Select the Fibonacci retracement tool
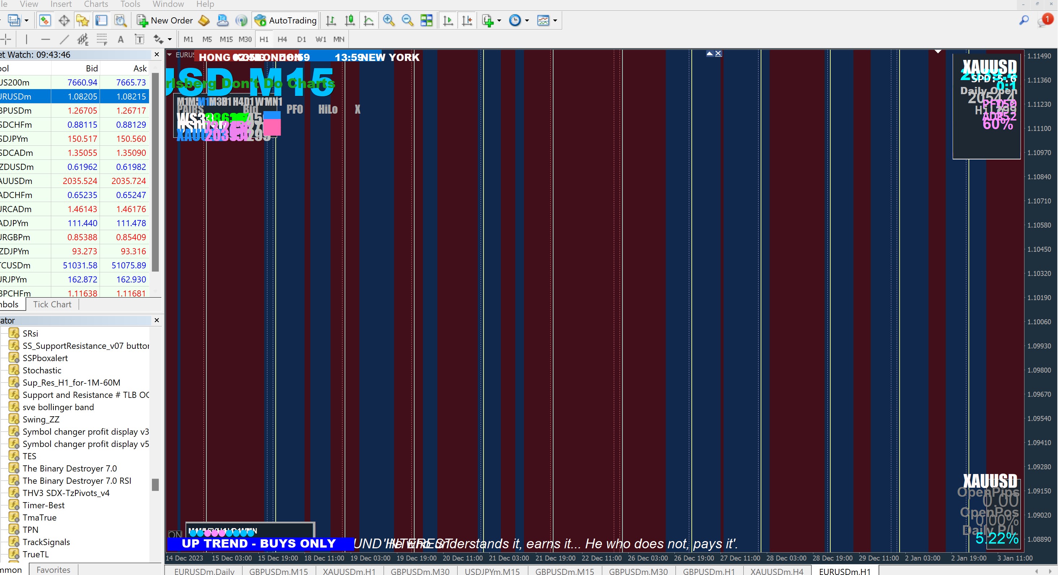The image size is (1058, 575). [101, 39]
